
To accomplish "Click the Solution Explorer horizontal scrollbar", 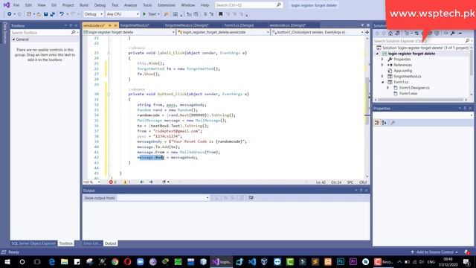I will 422,100.
